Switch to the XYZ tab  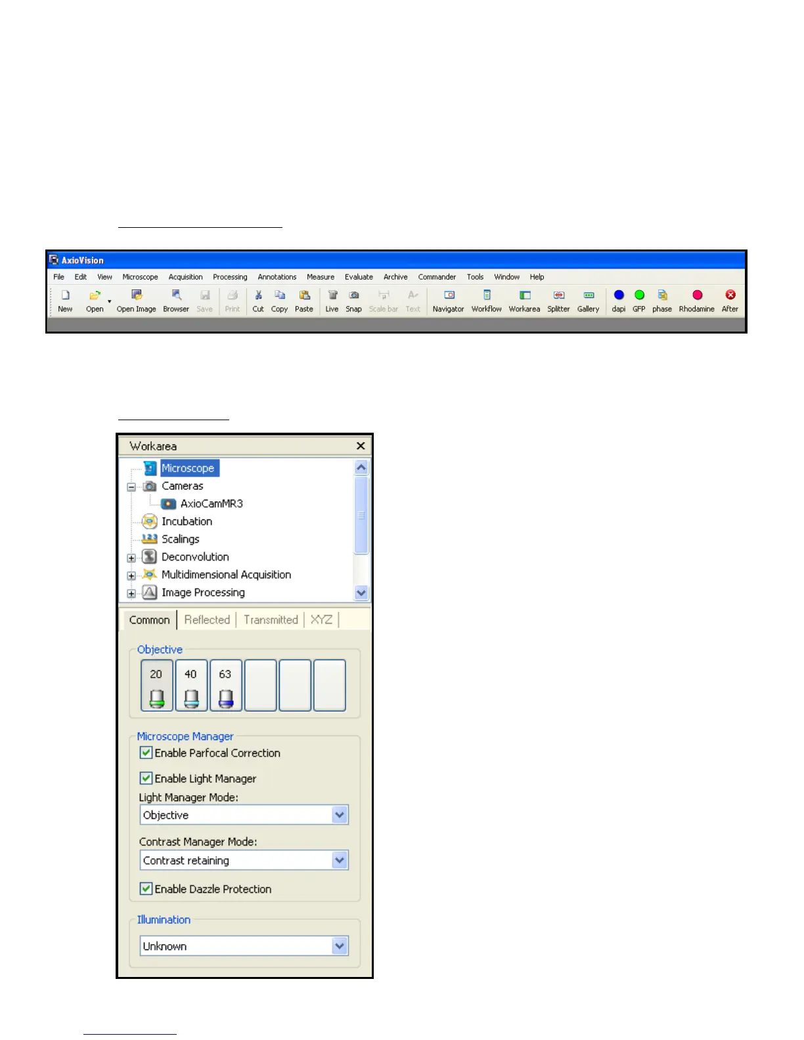(x=321, y=620)
